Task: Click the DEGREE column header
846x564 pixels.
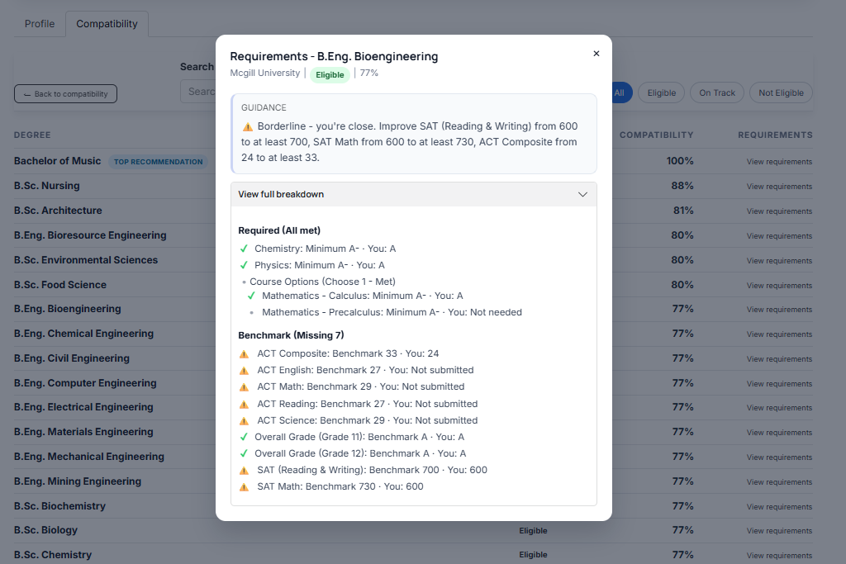Action: pos(32,135)
